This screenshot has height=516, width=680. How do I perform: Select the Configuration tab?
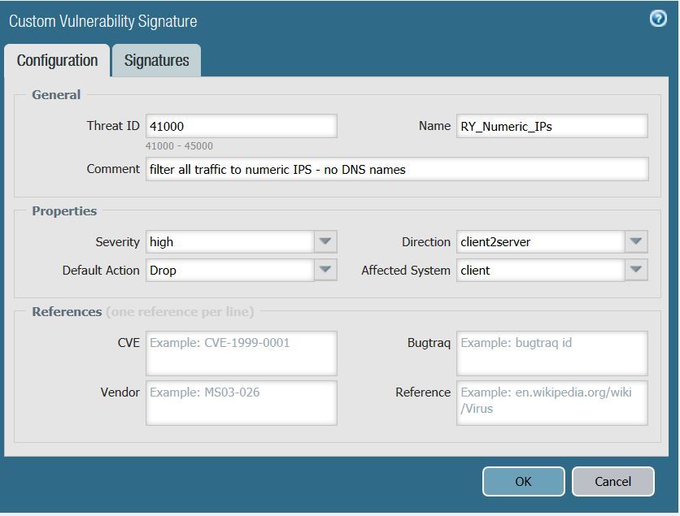(57, 61)
